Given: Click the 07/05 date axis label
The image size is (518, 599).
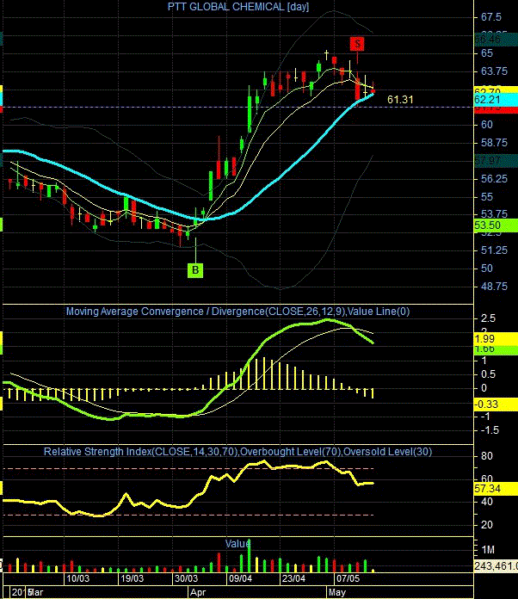Looking at the screenshot, I should [x=348, y=578].
